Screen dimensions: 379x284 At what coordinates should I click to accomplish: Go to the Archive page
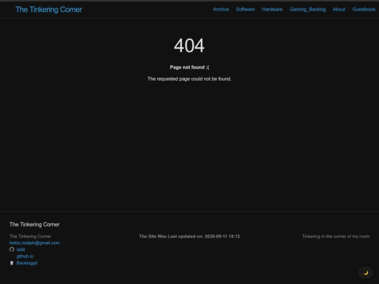point(220,9)
